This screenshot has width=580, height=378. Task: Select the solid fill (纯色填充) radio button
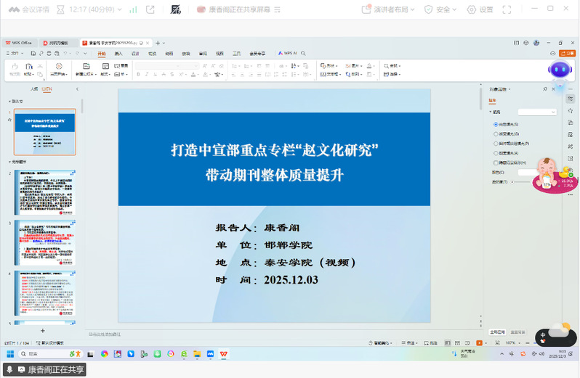click(496, 124)
